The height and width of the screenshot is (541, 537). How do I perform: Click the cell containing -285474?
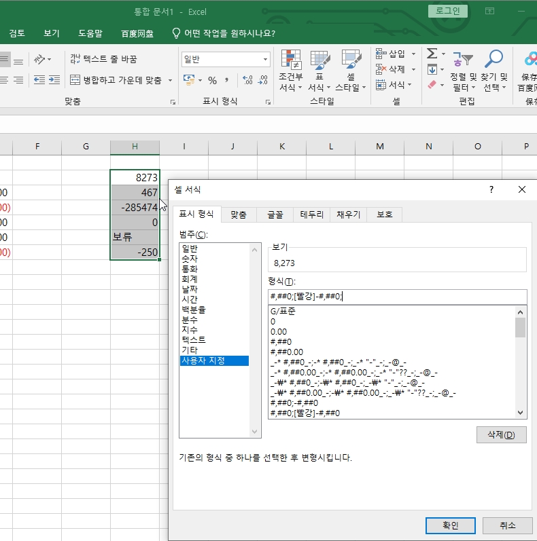point(135,207)
